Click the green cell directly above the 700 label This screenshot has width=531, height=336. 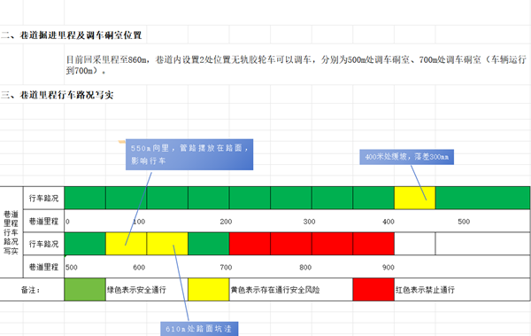pyautogui.click(x=209, y=244)
